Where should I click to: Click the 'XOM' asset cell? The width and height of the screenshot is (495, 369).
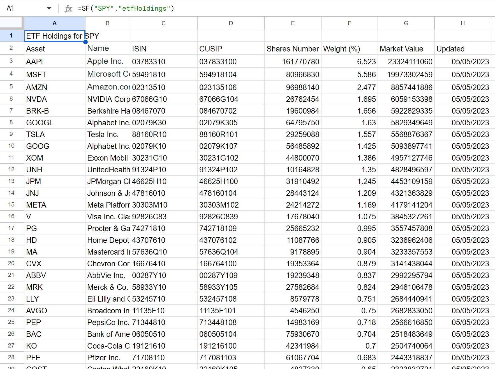tap(55, 158)
